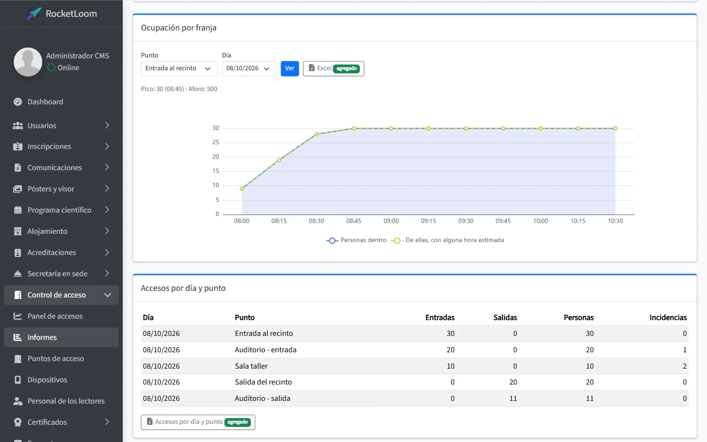Collapse the Control de acceso chevron
The image size is (707, 442).
coord(107,295)
